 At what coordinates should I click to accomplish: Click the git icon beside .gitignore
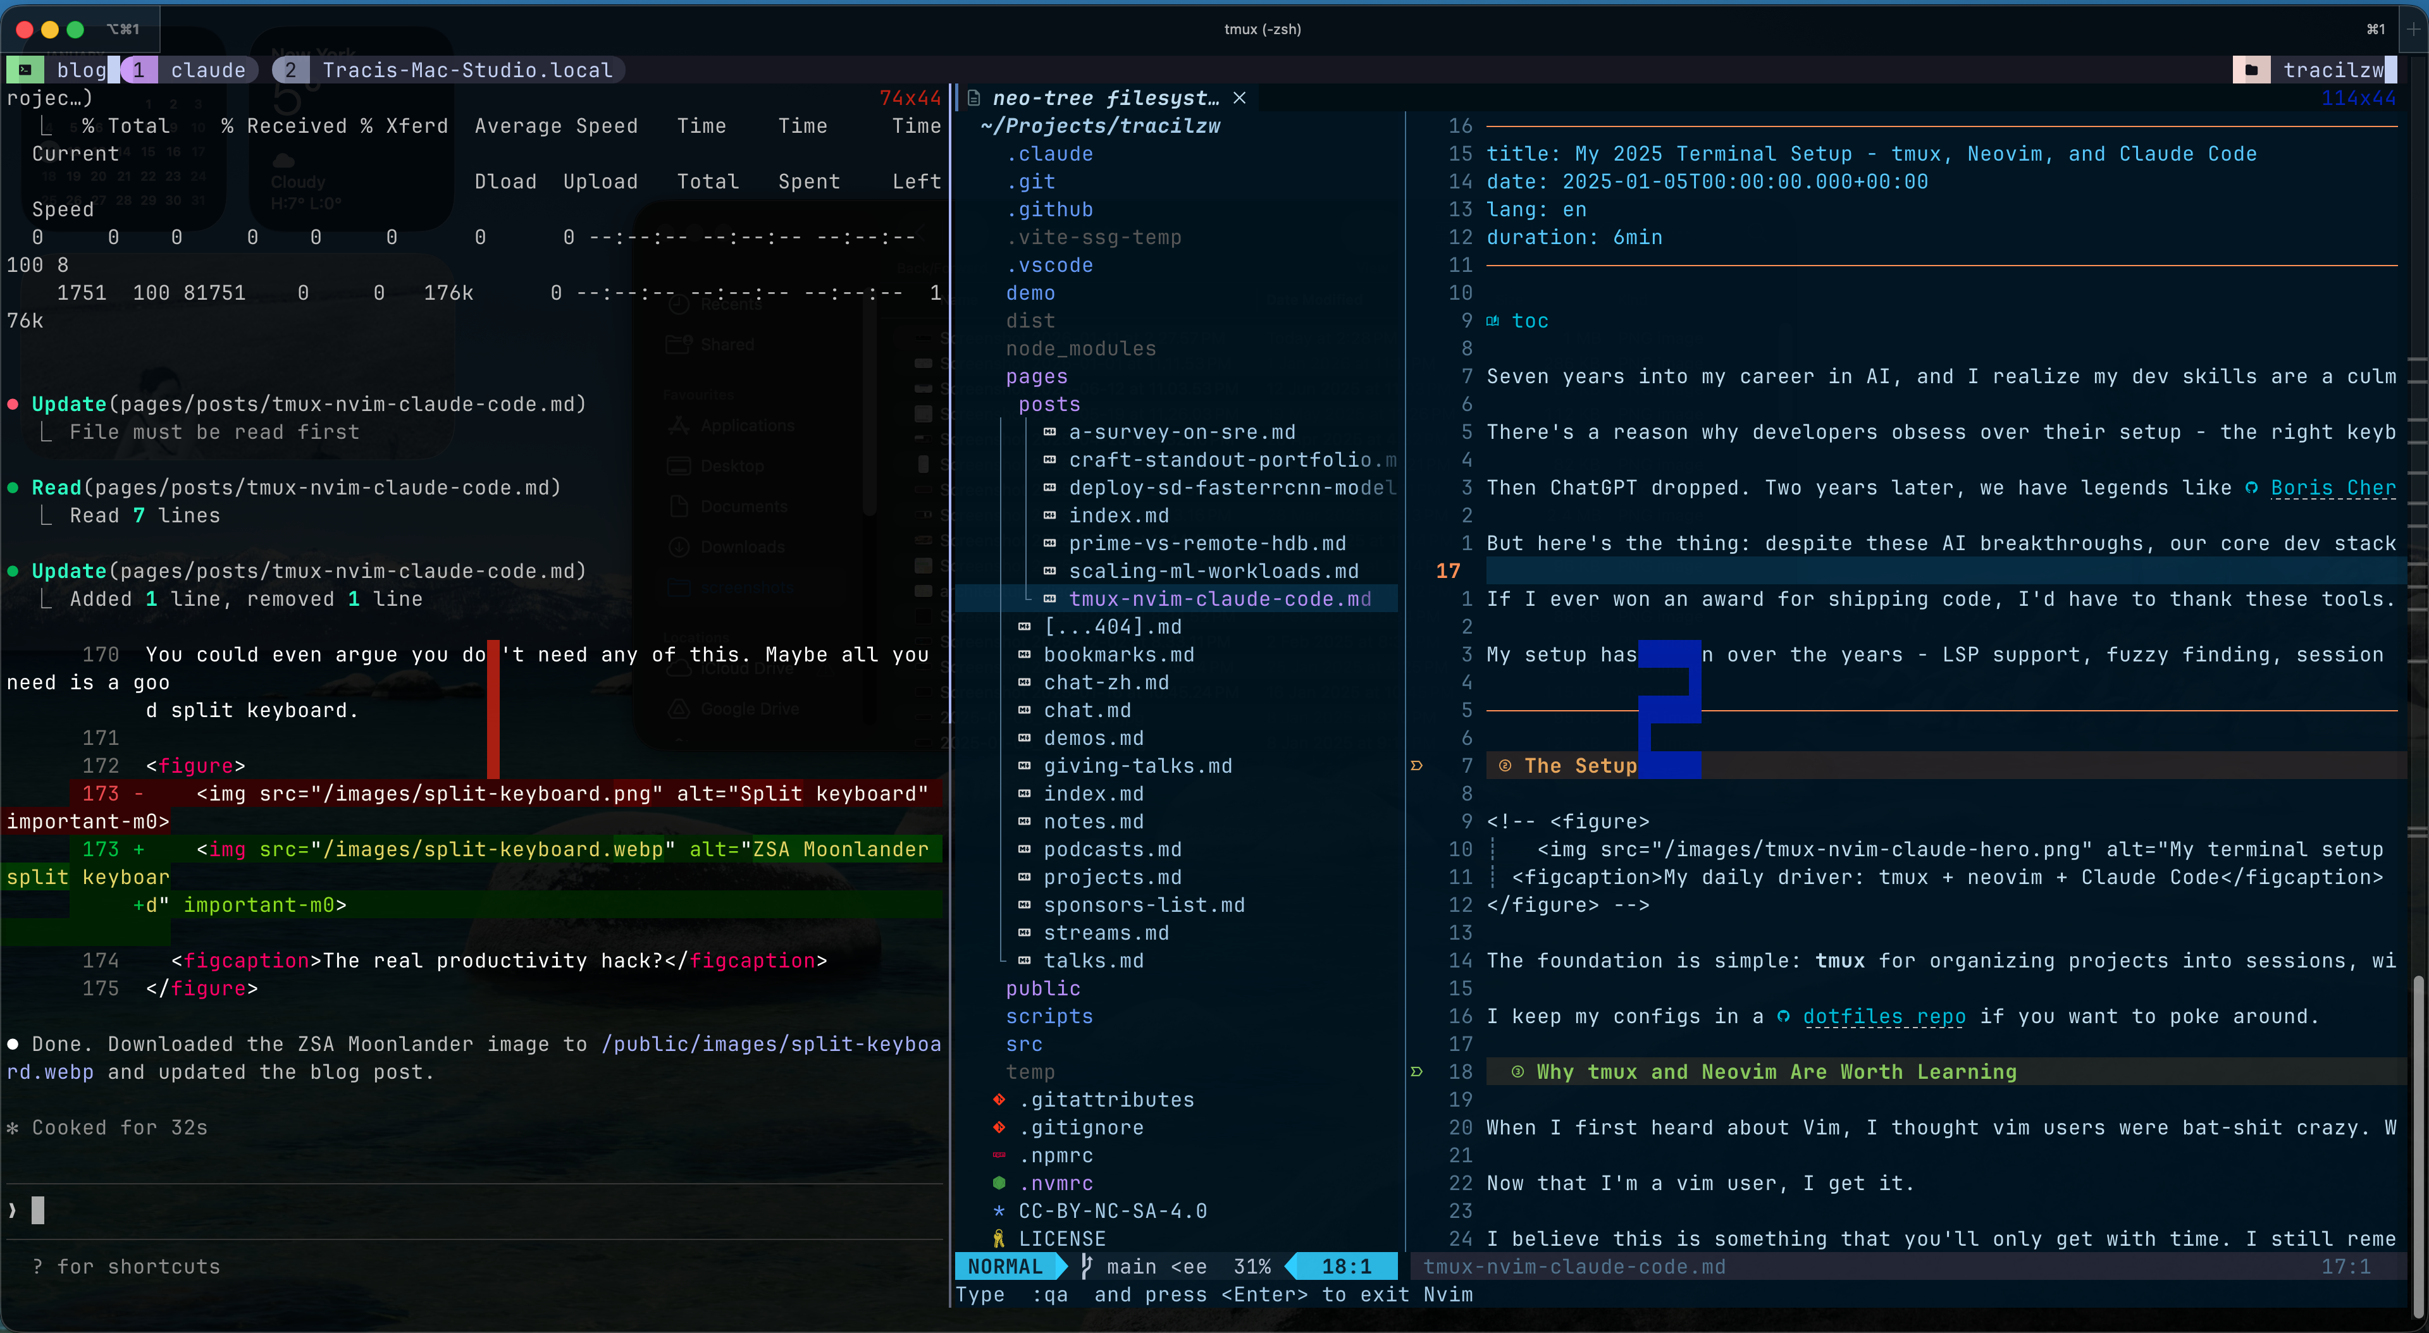(999, 1127)
